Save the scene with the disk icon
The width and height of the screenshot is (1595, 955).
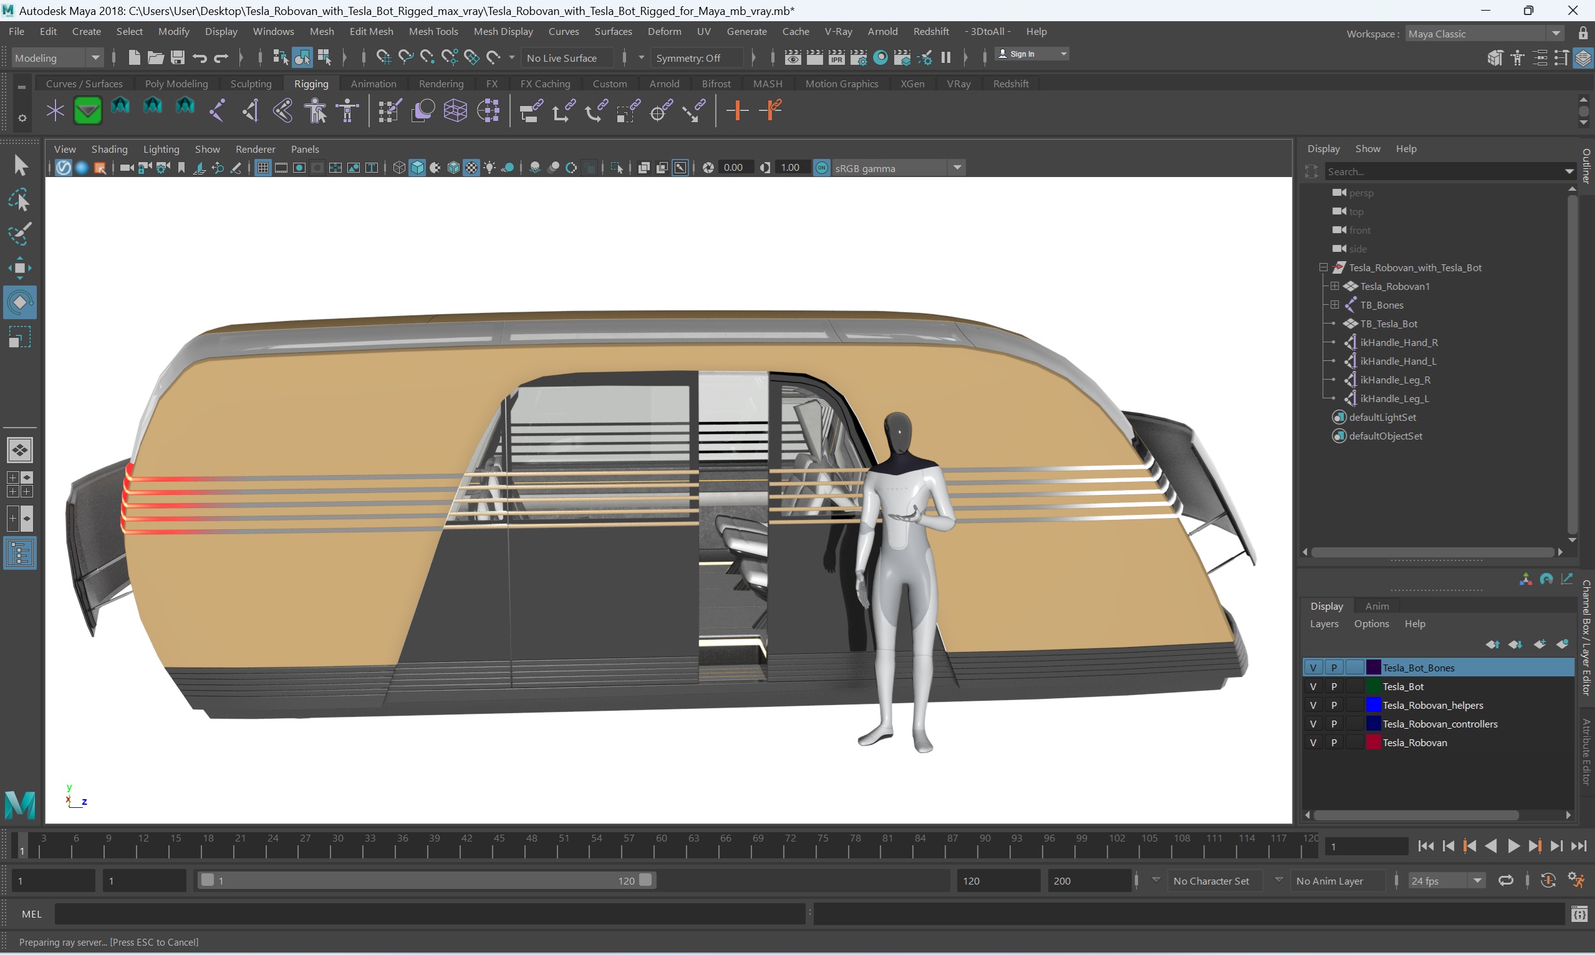click(178, 58)
